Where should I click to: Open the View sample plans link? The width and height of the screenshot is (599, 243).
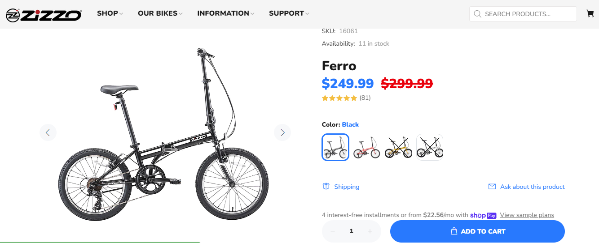(x=527, y=215)
